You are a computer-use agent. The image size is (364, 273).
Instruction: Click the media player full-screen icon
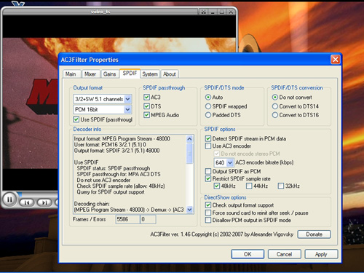[x=204, y=12]
